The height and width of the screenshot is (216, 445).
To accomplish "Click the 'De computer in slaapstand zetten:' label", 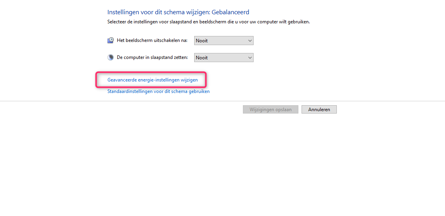I will pos(152,57).
